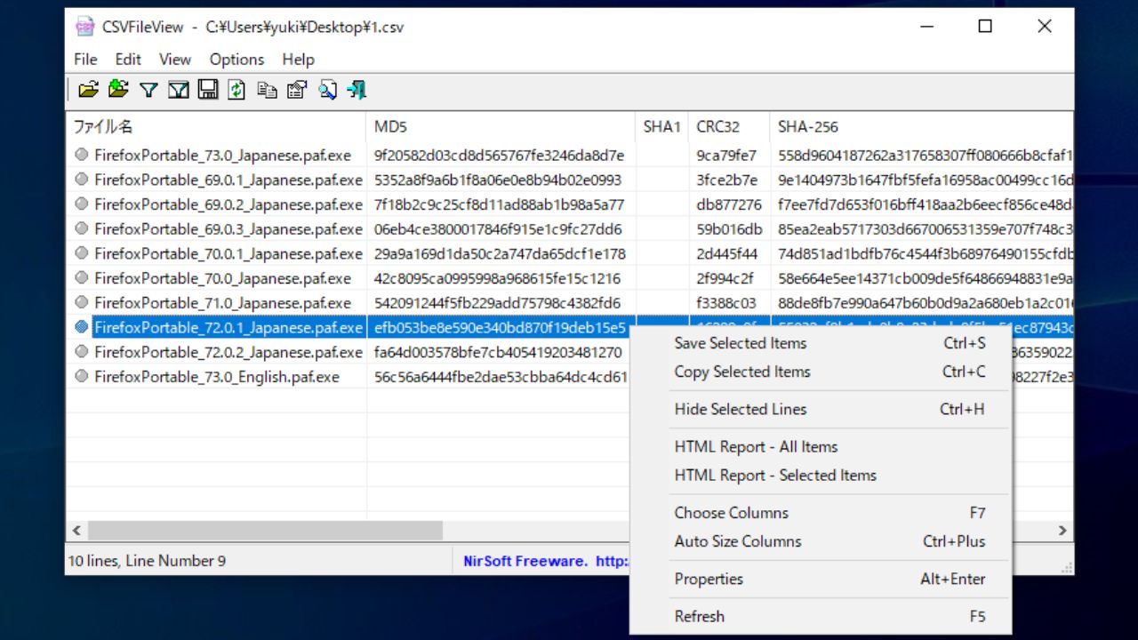The width and height of the screenshot is (1138, 640).
Task: Sort by the ファイル名 column header
Action: (215, 127)
